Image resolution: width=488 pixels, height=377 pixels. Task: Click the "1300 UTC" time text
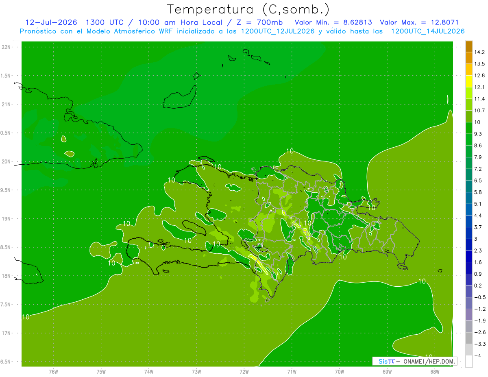pos(105,22)
